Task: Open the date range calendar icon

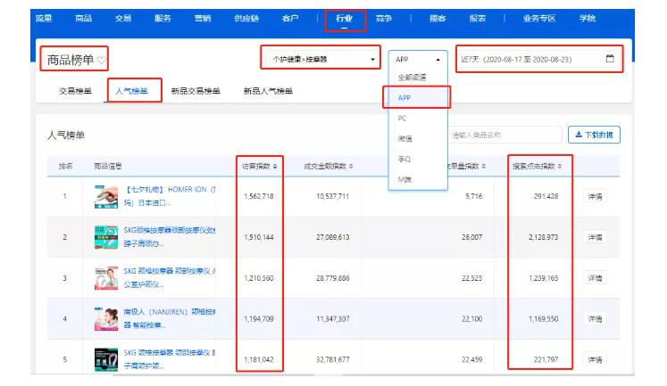Action: (x=610, y=59)
